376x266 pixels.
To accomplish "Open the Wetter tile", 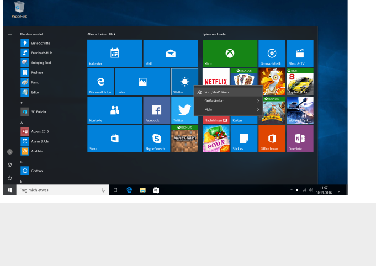I will (x=184, y=82).
